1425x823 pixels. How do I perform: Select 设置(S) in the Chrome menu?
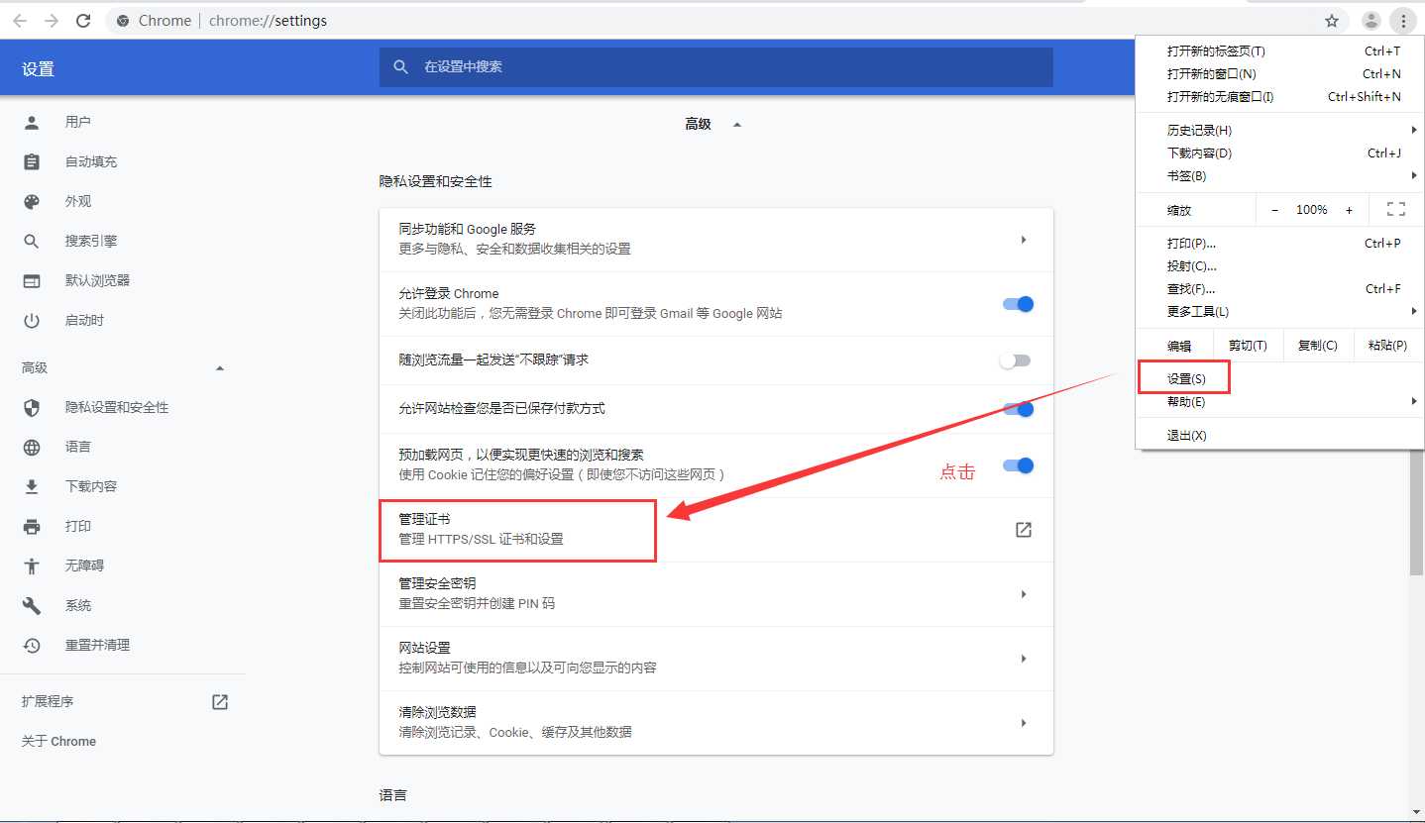click(x=1279, y=378)
